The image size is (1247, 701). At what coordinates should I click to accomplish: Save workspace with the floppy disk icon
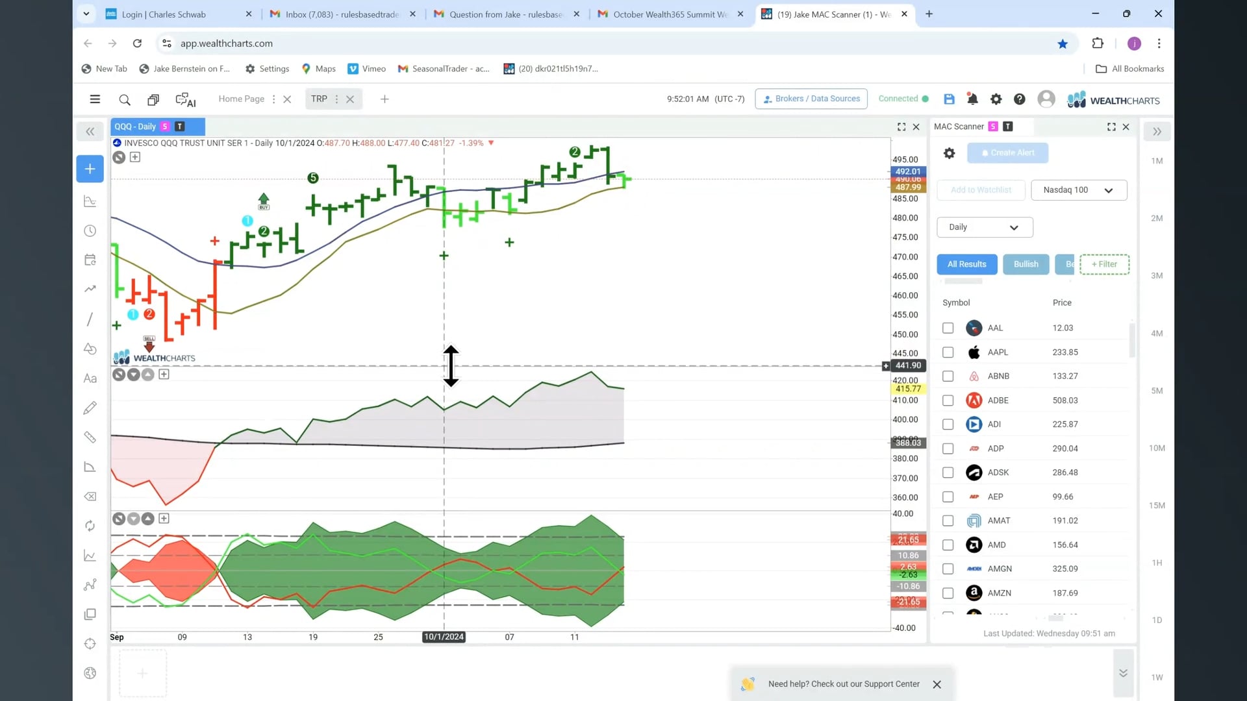(x=949, y=99)
